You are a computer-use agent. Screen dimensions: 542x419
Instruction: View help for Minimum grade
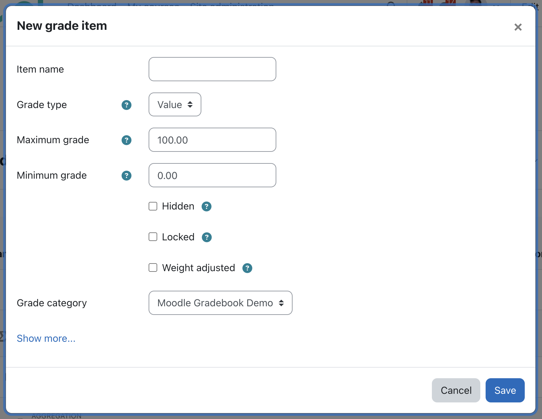[126, 175]
